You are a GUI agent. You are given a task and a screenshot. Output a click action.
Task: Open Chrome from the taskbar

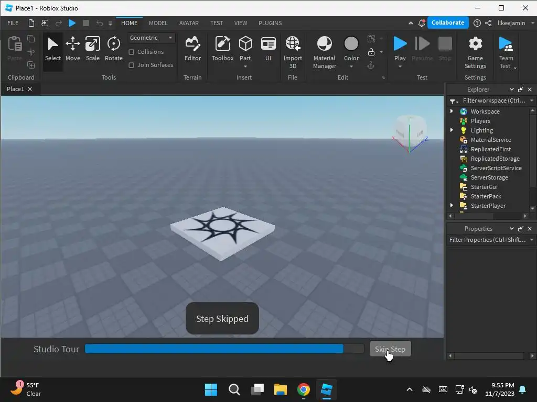304,389
